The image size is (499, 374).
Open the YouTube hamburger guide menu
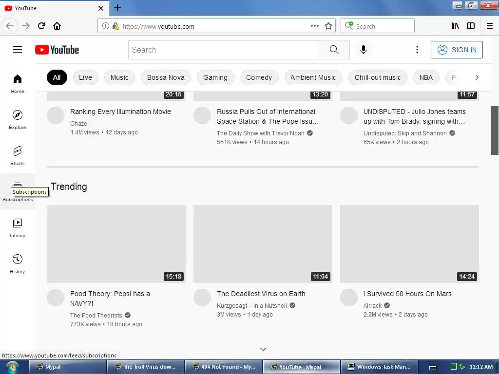coord(18,50)
